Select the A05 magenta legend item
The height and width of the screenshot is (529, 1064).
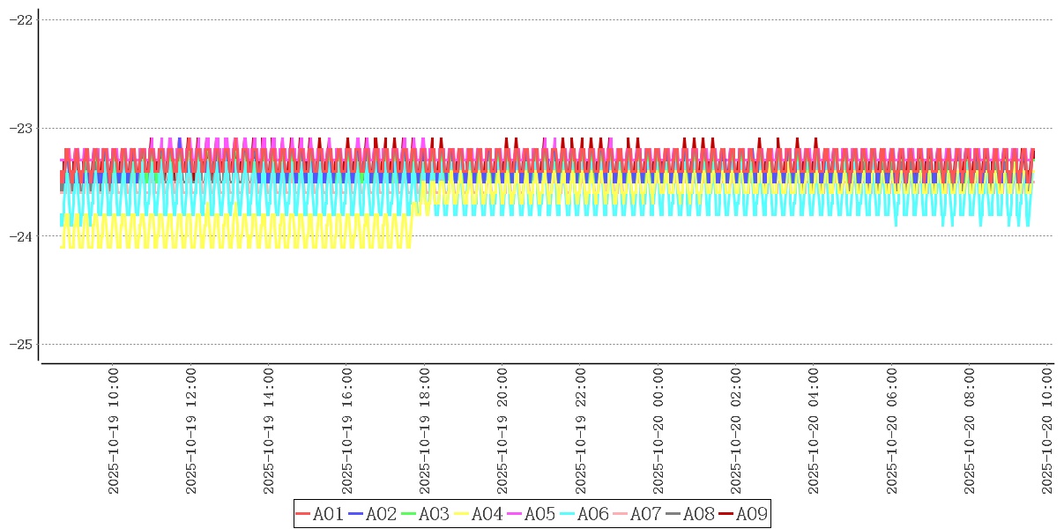532,514
